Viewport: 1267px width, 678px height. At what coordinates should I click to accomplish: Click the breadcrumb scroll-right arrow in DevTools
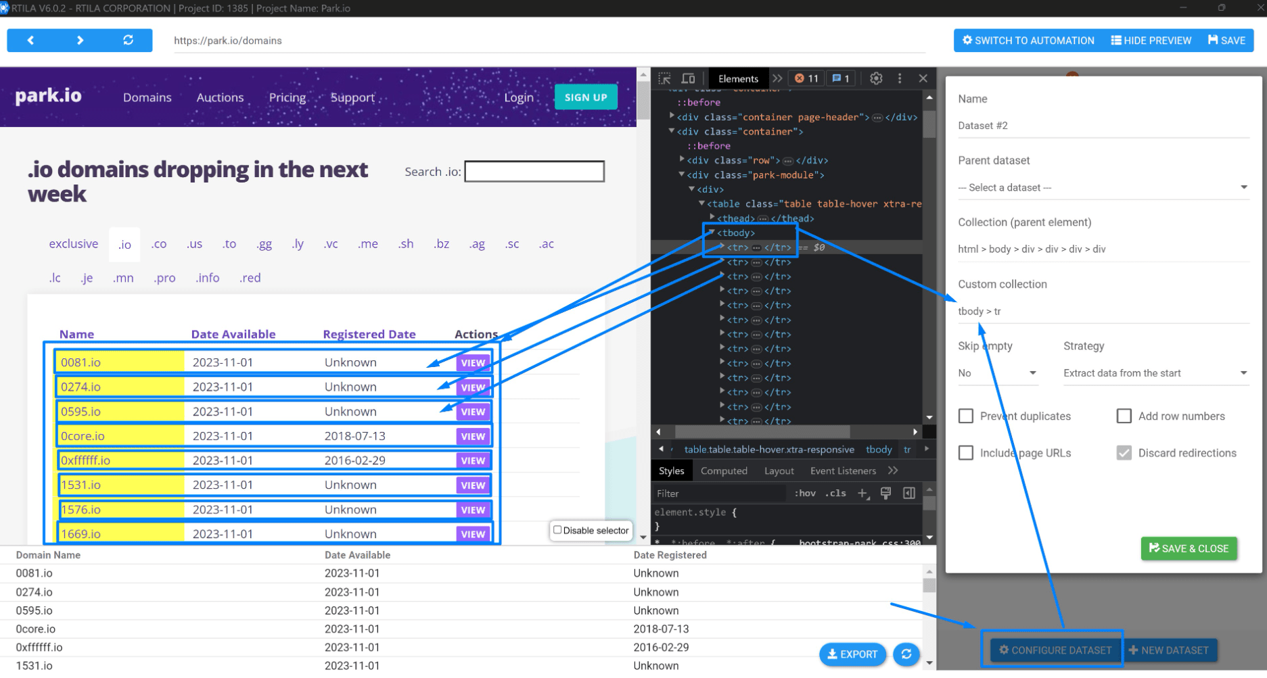click(x=926, y=449)
